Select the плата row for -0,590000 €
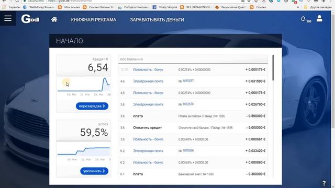The height and width of the screenshot is (188, 335). (x=138, y=116)
